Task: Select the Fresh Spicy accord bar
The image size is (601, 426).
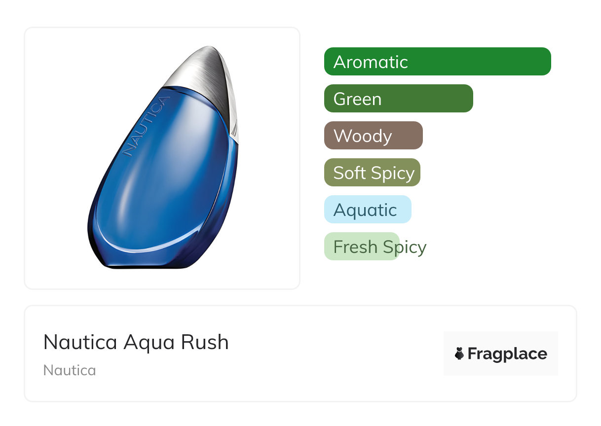Action: point(361,247)
